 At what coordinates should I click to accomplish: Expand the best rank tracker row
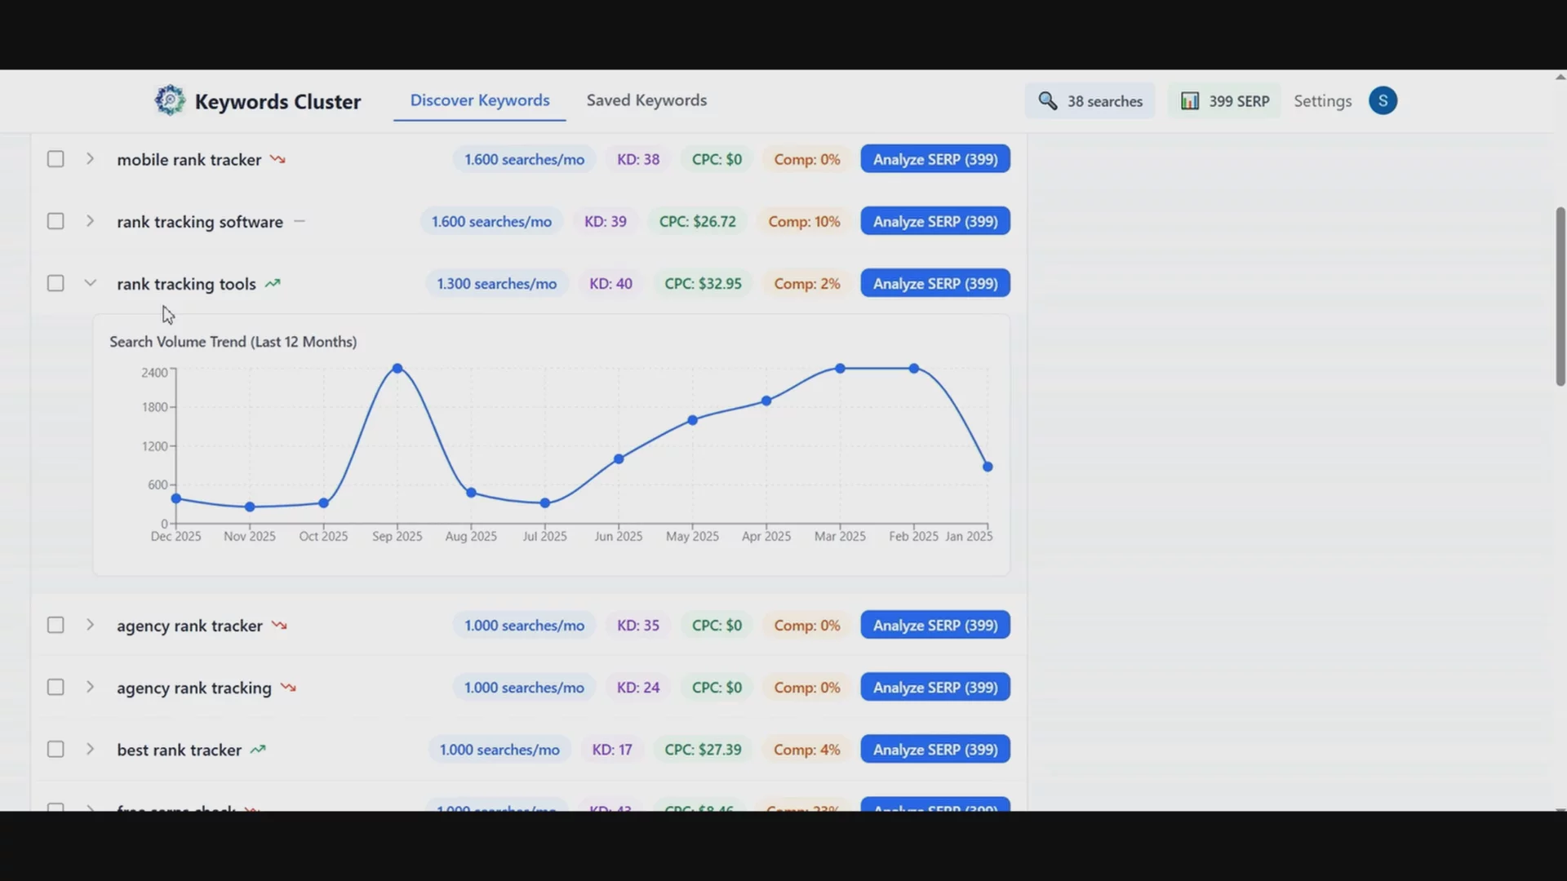pos(90,748)
